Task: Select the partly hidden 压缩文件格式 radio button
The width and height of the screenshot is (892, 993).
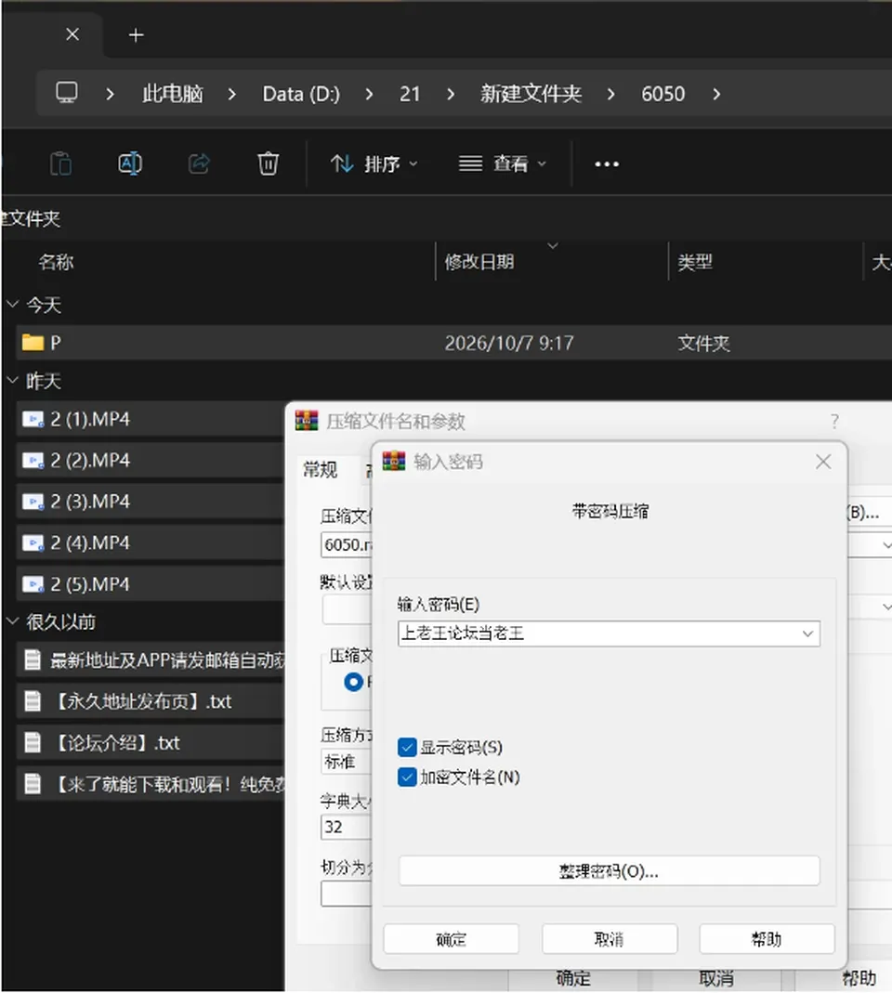Action: pos(353,682)
